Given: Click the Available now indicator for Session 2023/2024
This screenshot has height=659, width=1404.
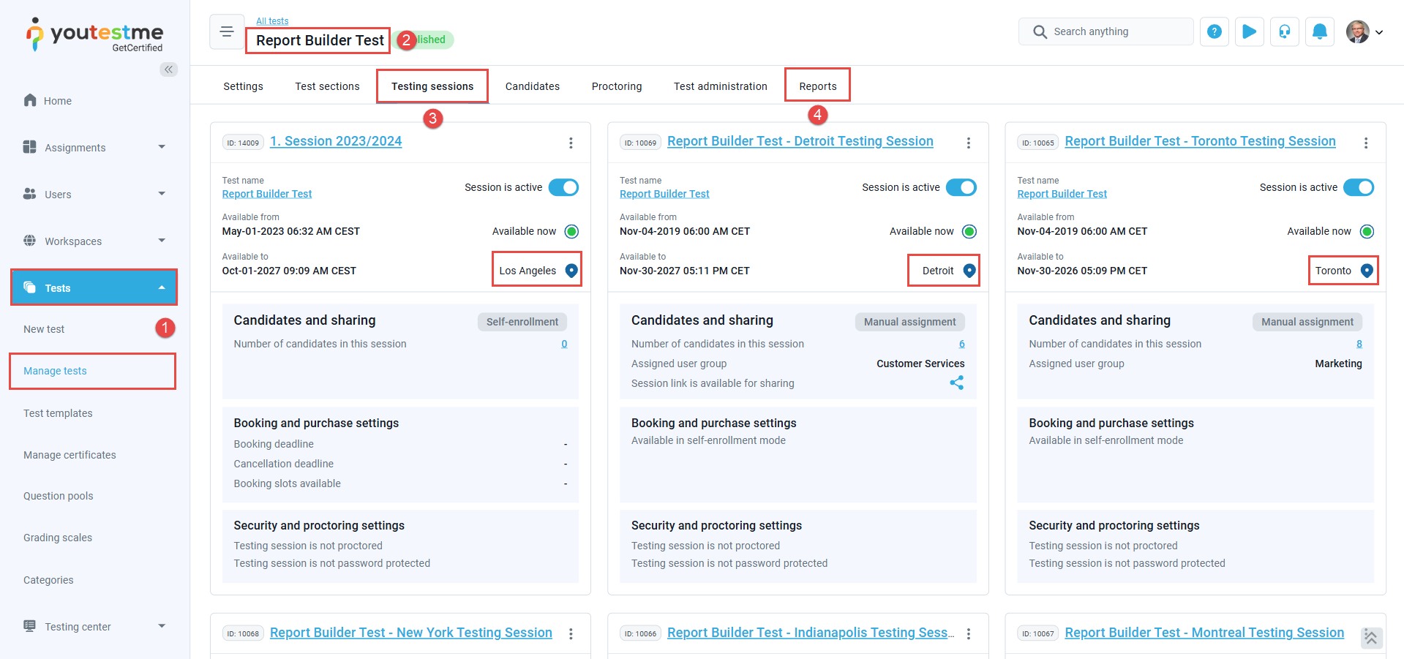Looking at the screenshot, I should click(x=572, y=231).
